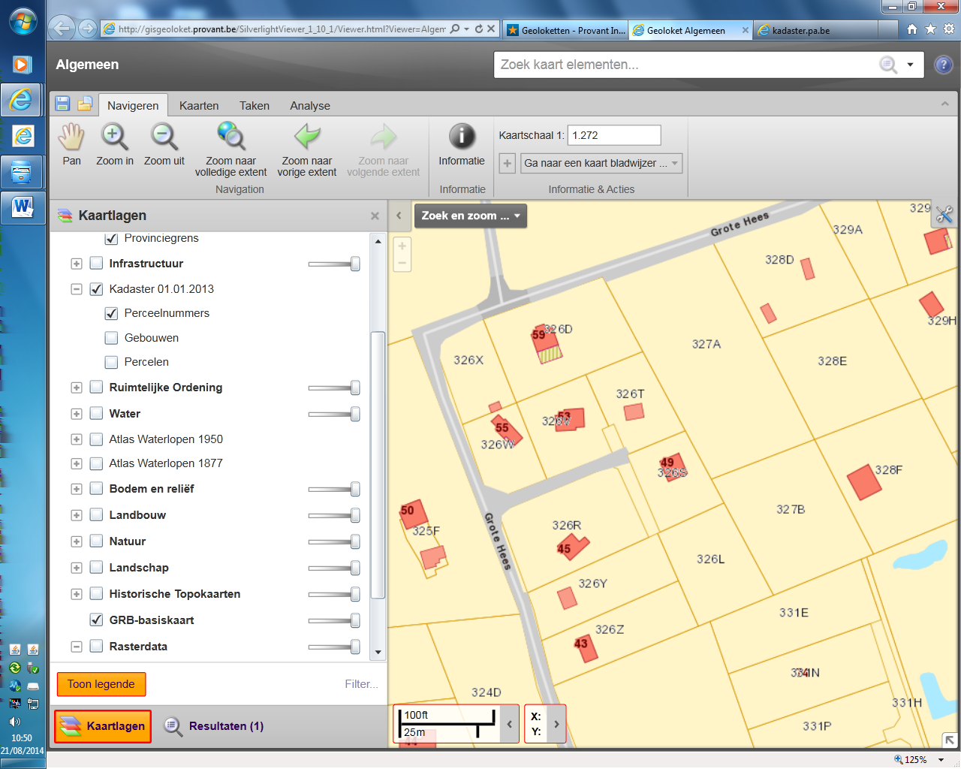Click the Kaartschaal input field

[614, 135]
